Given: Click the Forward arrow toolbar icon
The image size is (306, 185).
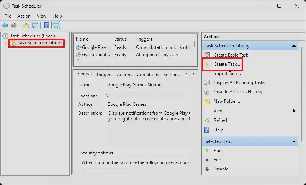Looking at the screenshot, I should pyautogui.click(x=14, y=25).
